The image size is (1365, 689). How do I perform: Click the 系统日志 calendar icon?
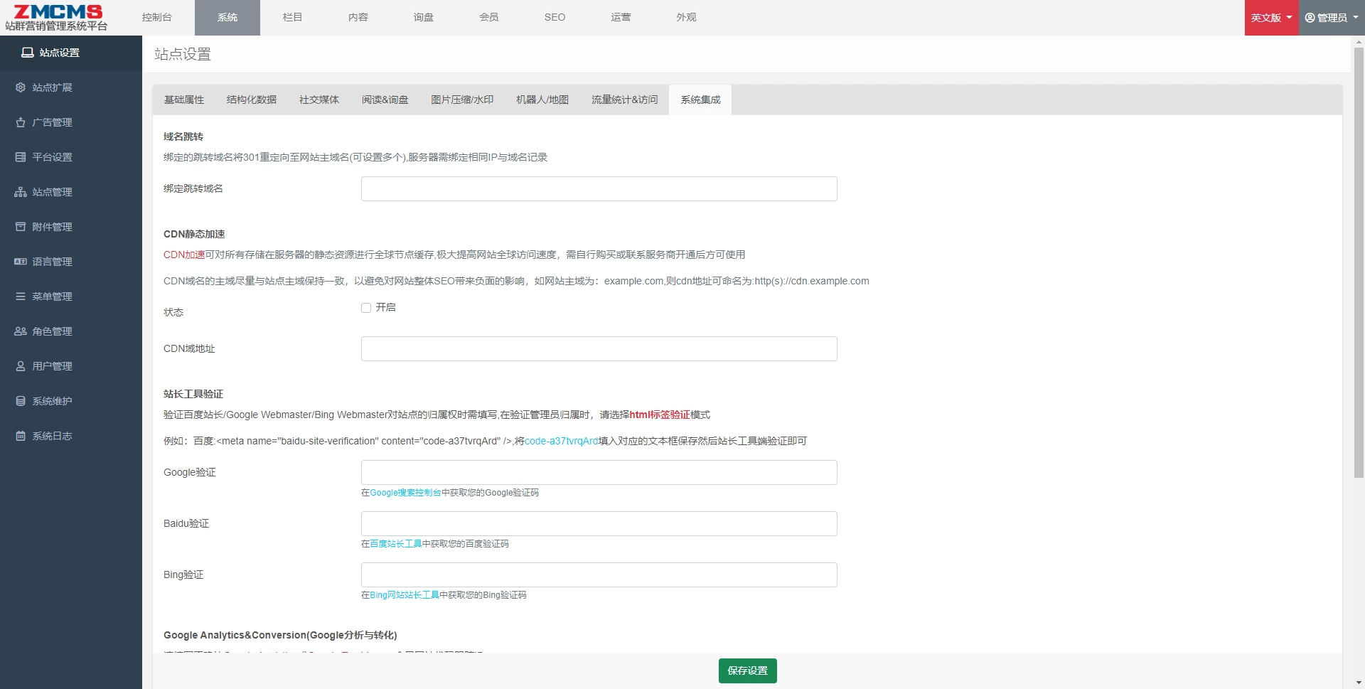coord(21,436)
